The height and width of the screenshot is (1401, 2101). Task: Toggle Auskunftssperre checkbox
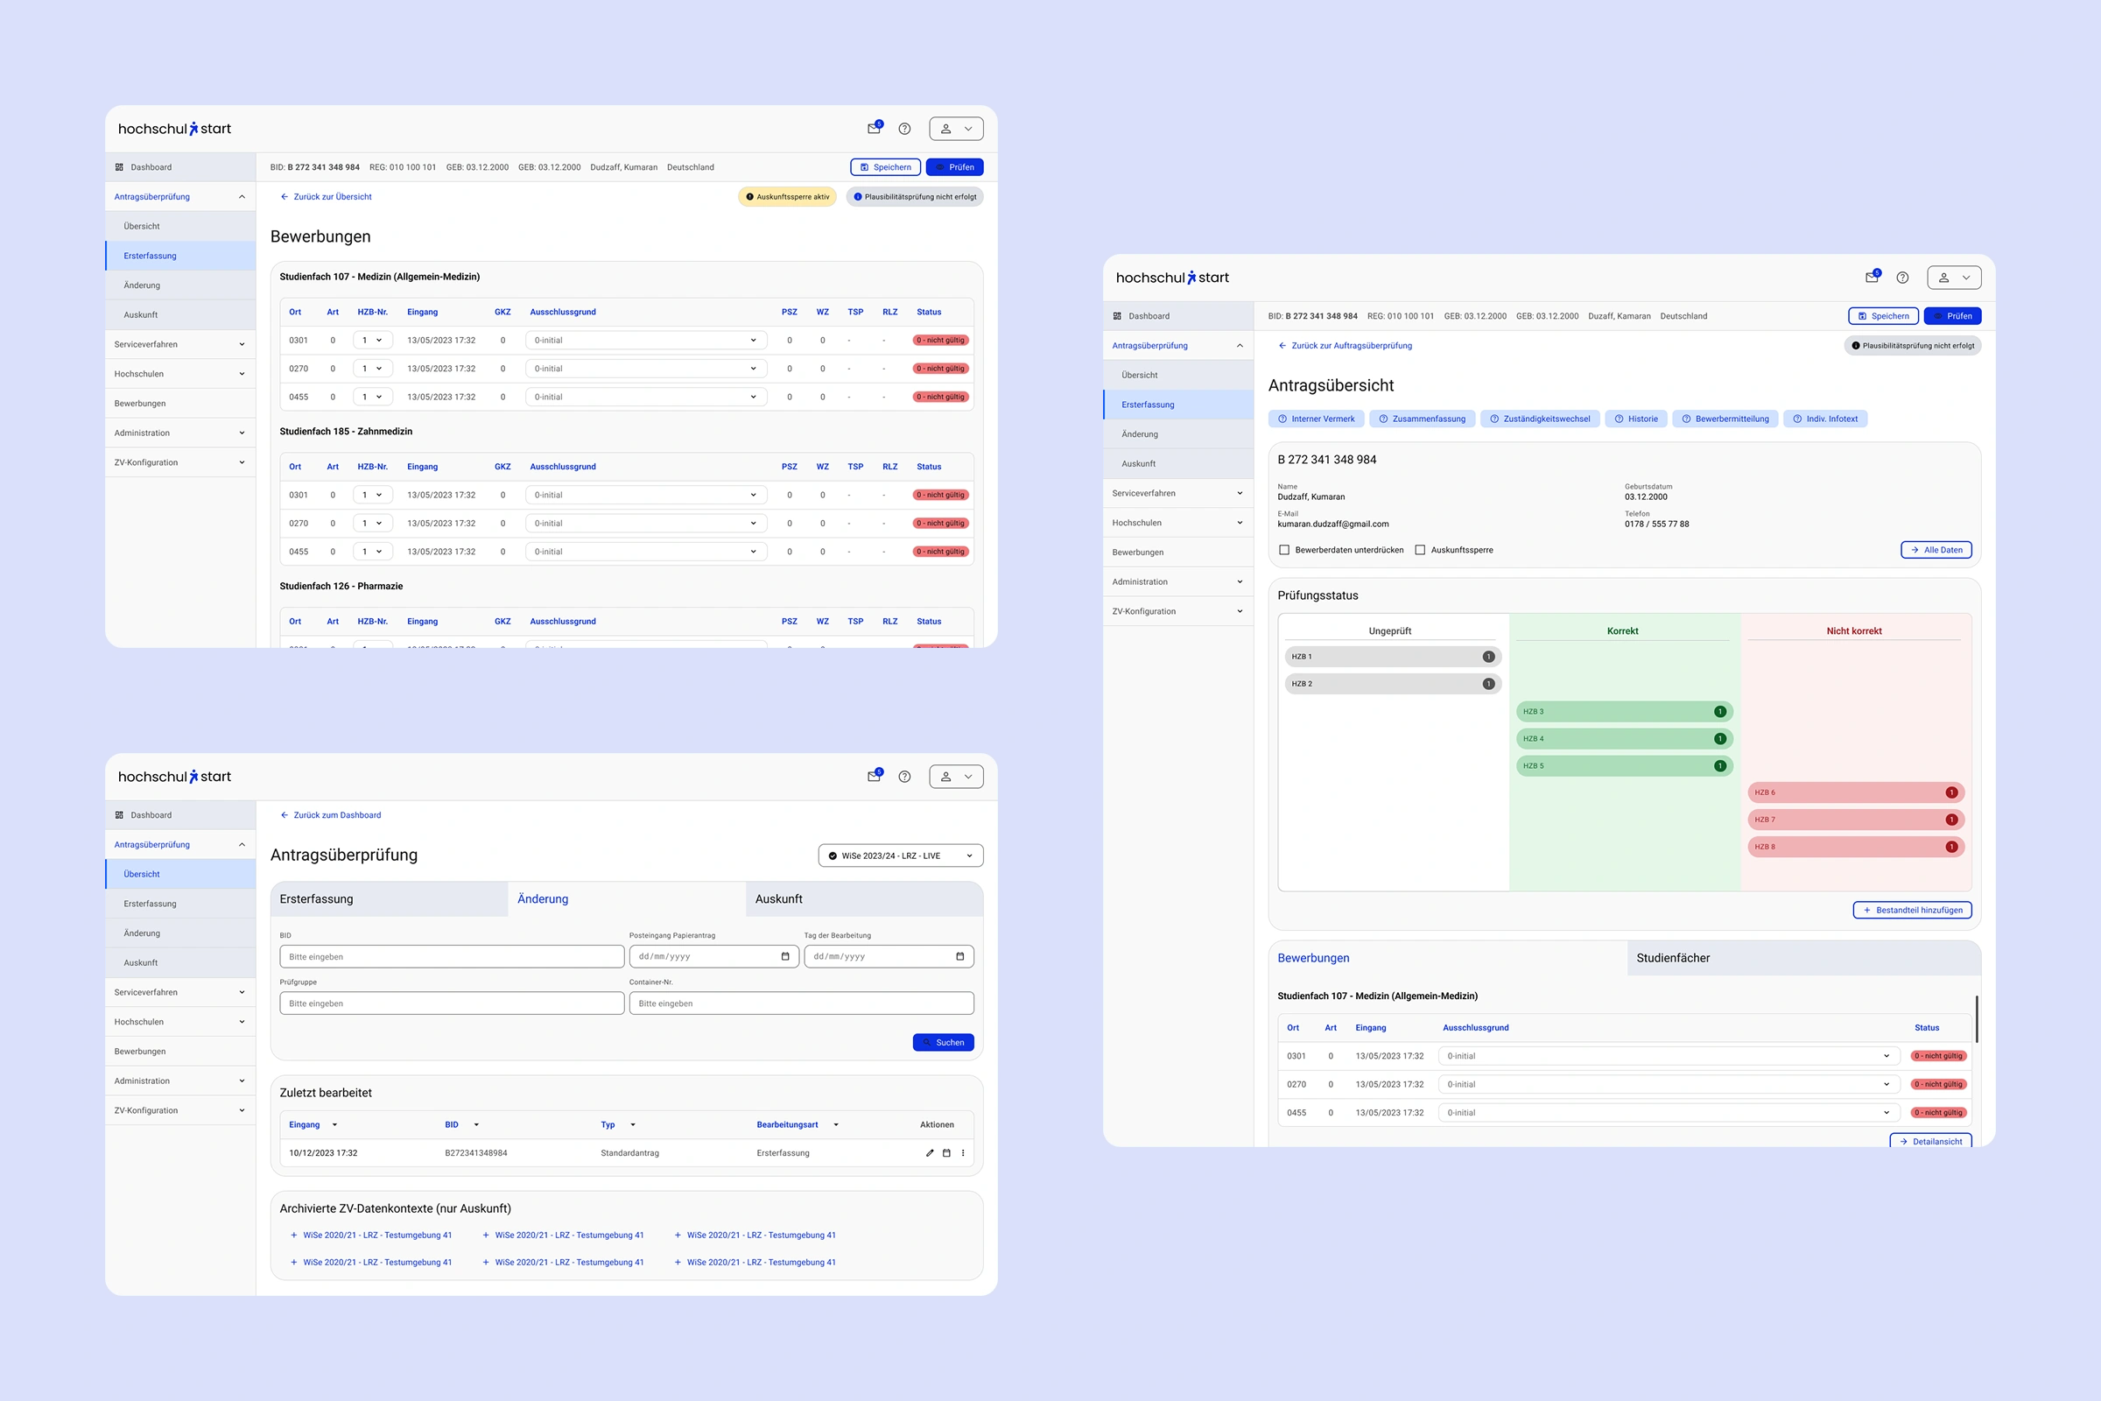(1420, 551)
